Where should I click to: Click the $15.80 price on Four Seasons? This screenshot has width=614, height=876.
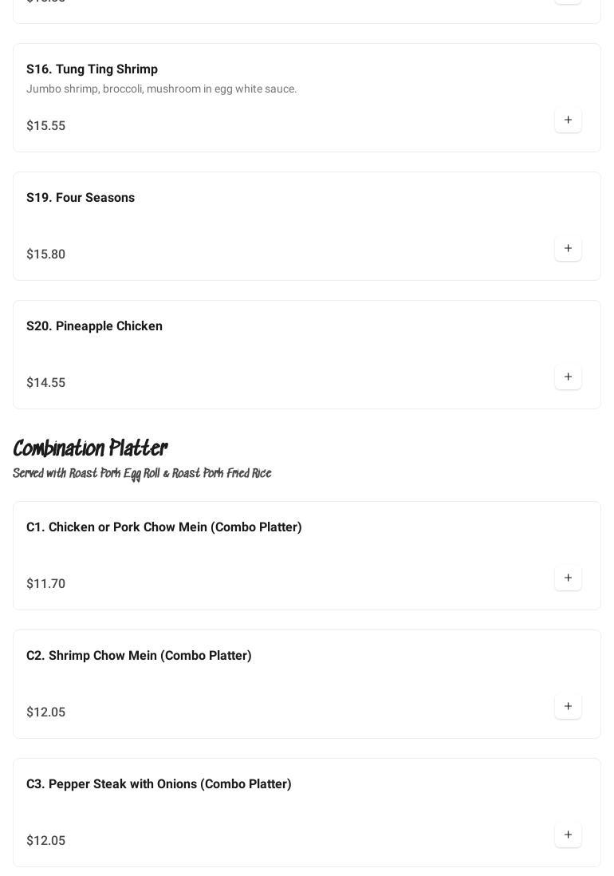coord(45,255)
